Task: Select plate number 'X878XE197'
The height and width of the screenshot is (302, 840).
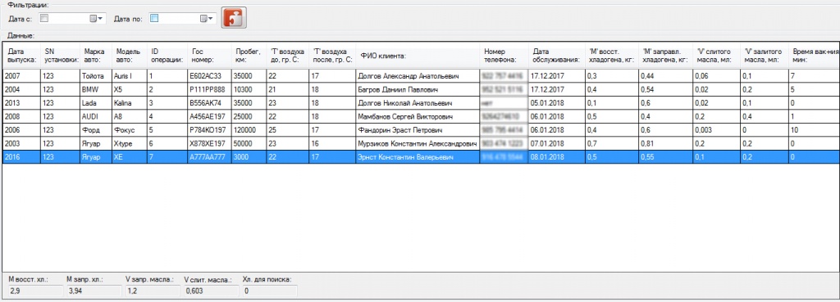Action: [209, 143]
